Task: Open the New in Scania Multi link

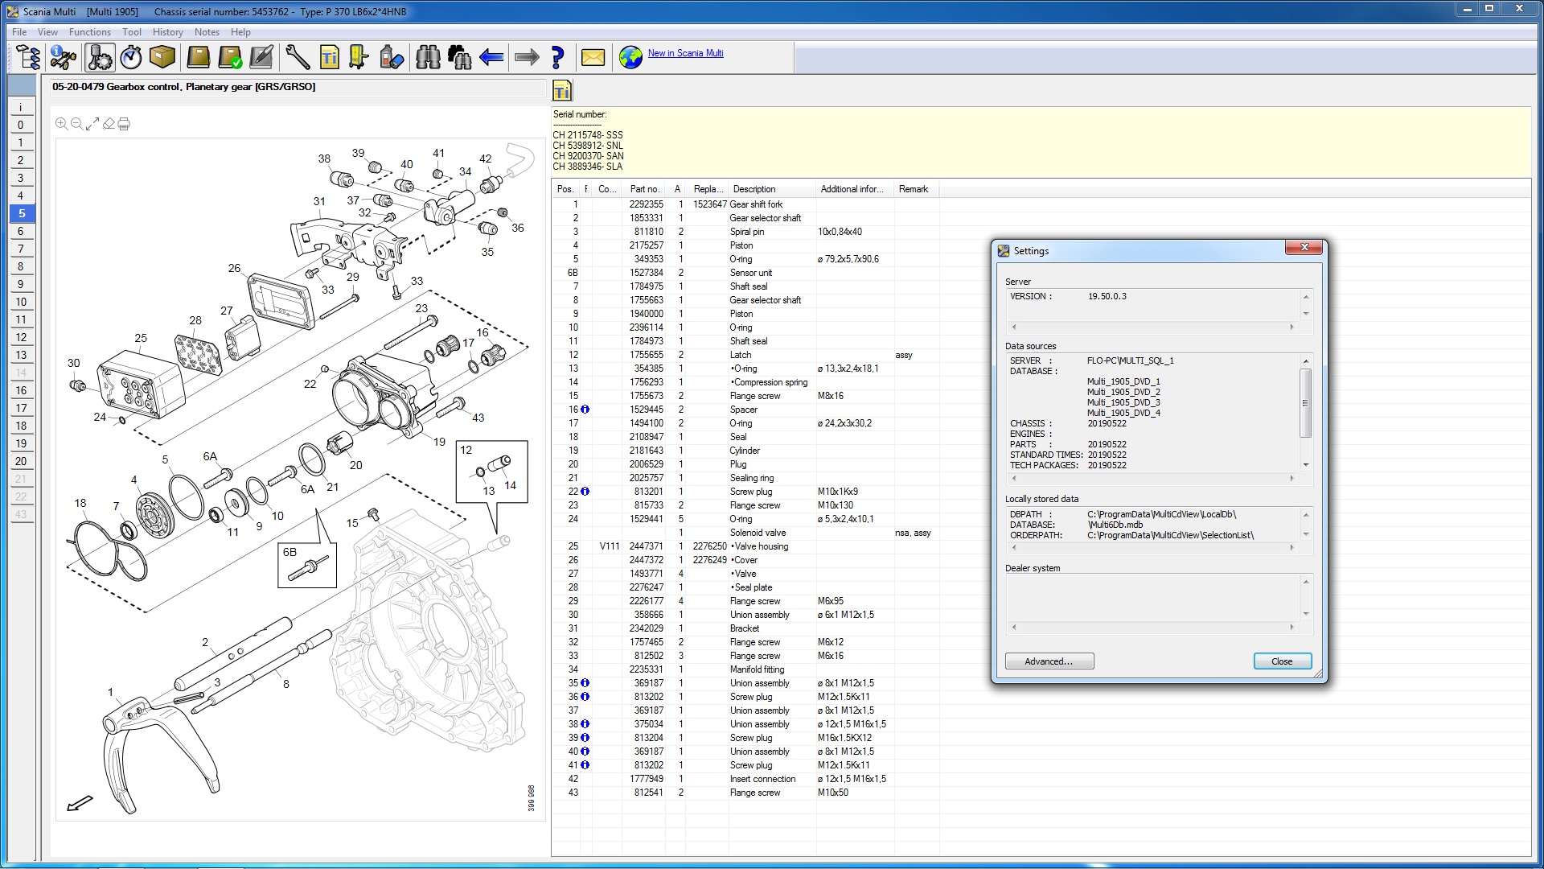Action: pos(685,53)
